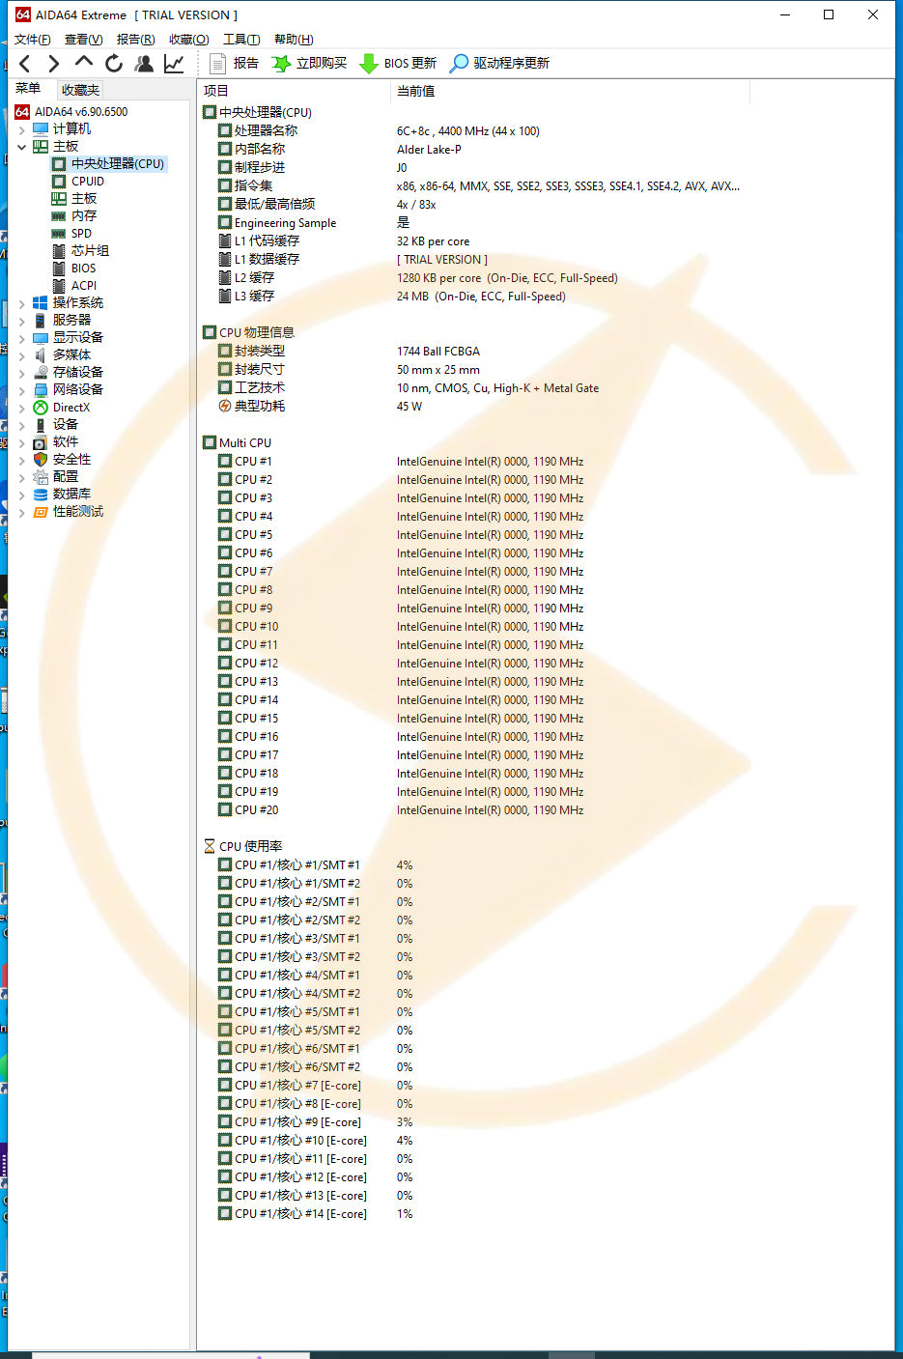
Task: Go up one level with Up arrow
Action: tap(84, 63)
